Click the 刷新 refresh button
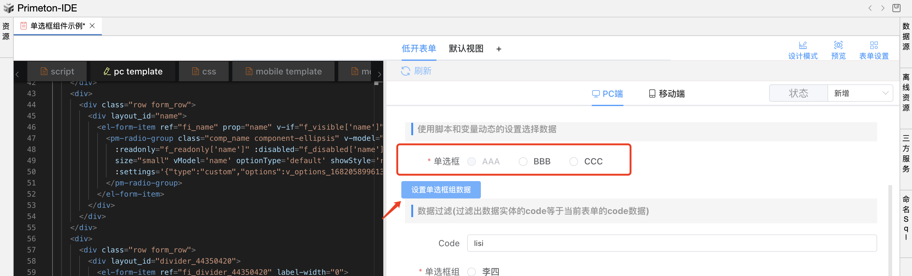This screenshot has height=276, width=912. coord(416,71)
